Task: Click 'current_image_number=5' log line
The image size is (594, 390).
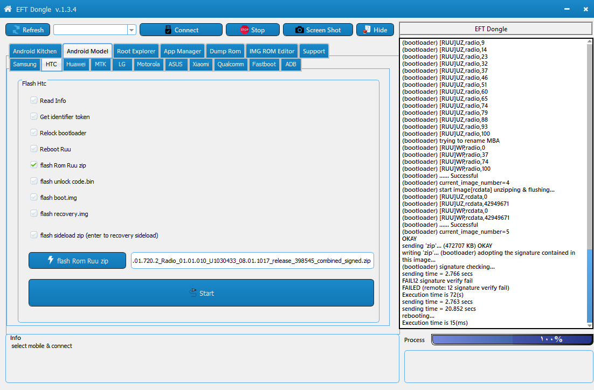Action: click(x=455, y=232)
